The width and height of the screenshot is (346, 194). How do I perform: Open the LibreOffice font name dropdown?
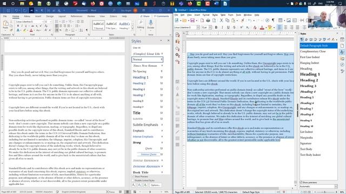pyautogui.click(x=198, y=27)
